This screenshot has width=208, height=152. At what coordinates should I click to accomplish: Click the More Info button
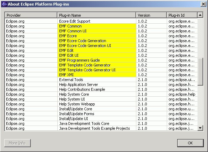point(17,143)
